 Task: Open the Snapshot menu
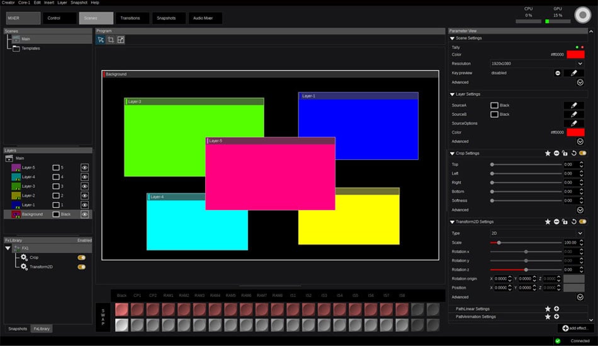pos(79,3)
